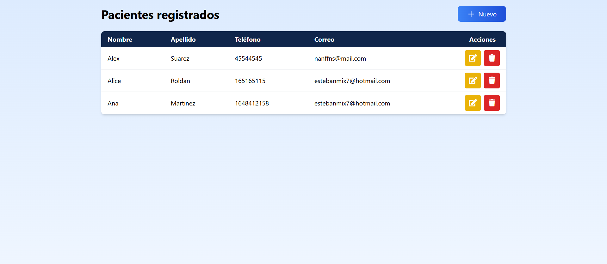The height and width of the screenshot is (264, 607).
Task: Click the email in Alice's row
Action: tap(352, 81)
